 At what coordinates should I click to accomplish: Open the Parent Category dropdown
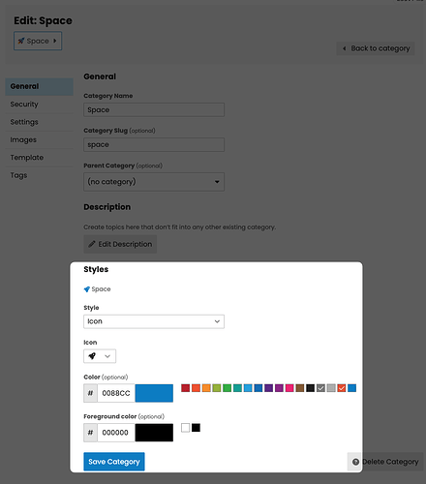[x=154, y=182]
